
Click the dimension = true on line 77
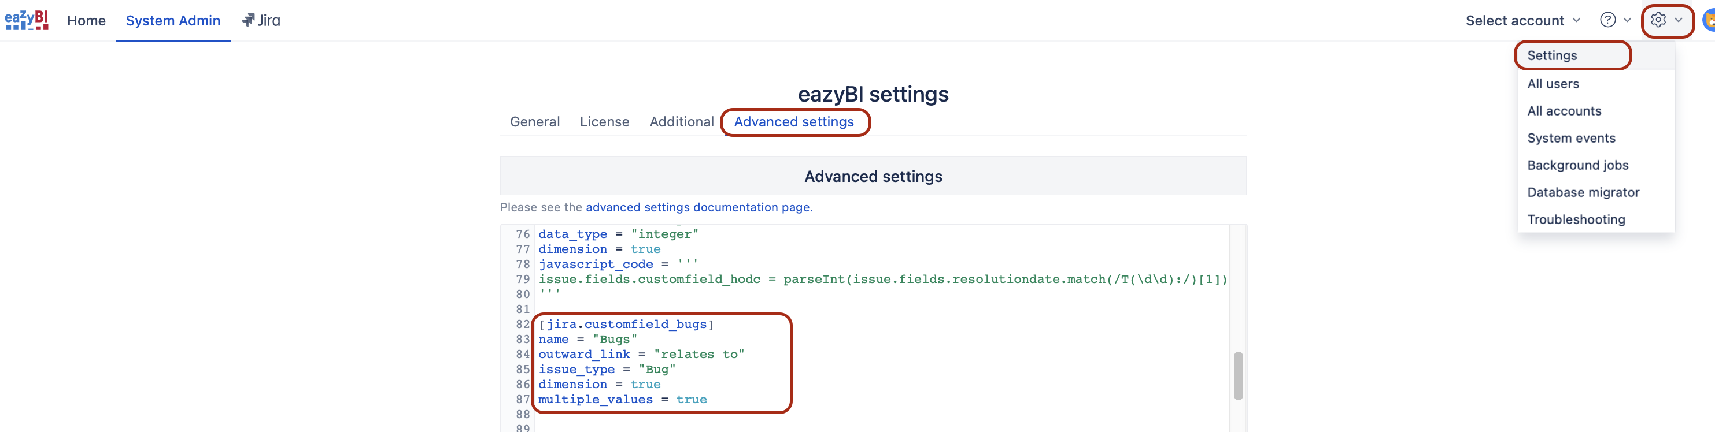pos(599,249)
